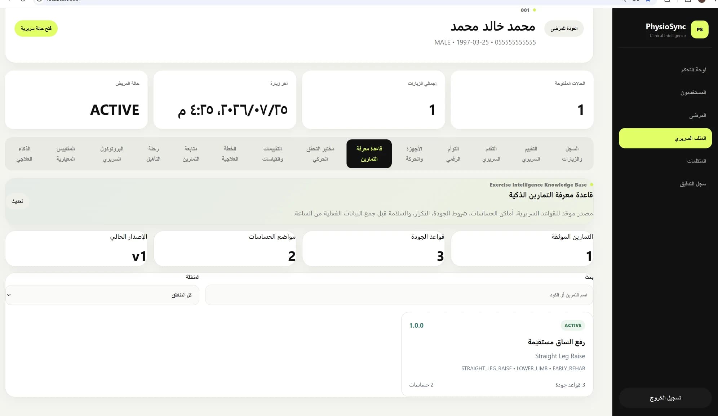
Task: Click the حالة المريض ACTIVE card
Action: click(x=76, y=100)
